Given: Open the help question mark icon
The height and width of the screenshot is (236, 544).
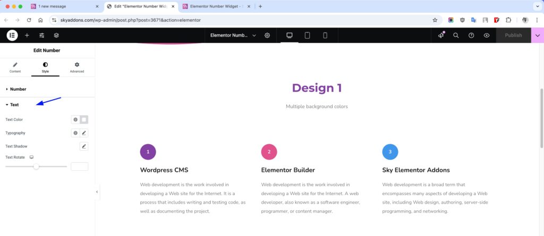Looking at the screenshot, I should tap(471, 36).
